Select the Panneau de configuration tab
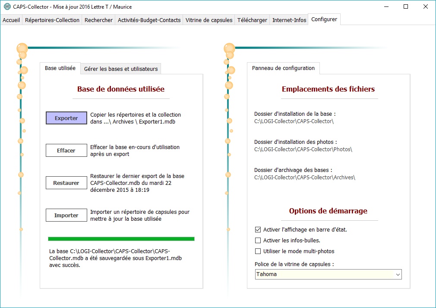 [283, 68]
